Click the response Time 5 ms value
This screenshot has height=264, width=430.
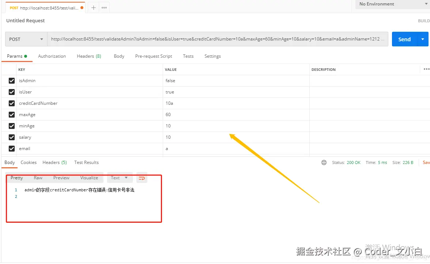[x=382, y=162]
